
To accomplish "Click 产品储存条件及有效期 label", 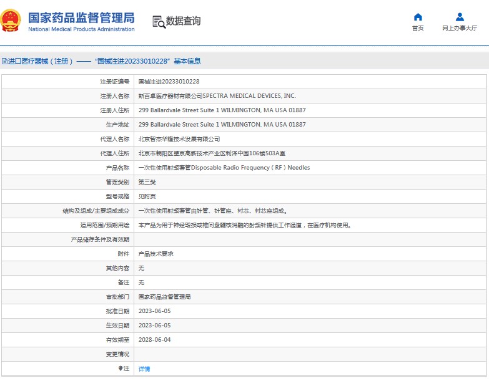I will pyautogui.click(x=100, y=239).
